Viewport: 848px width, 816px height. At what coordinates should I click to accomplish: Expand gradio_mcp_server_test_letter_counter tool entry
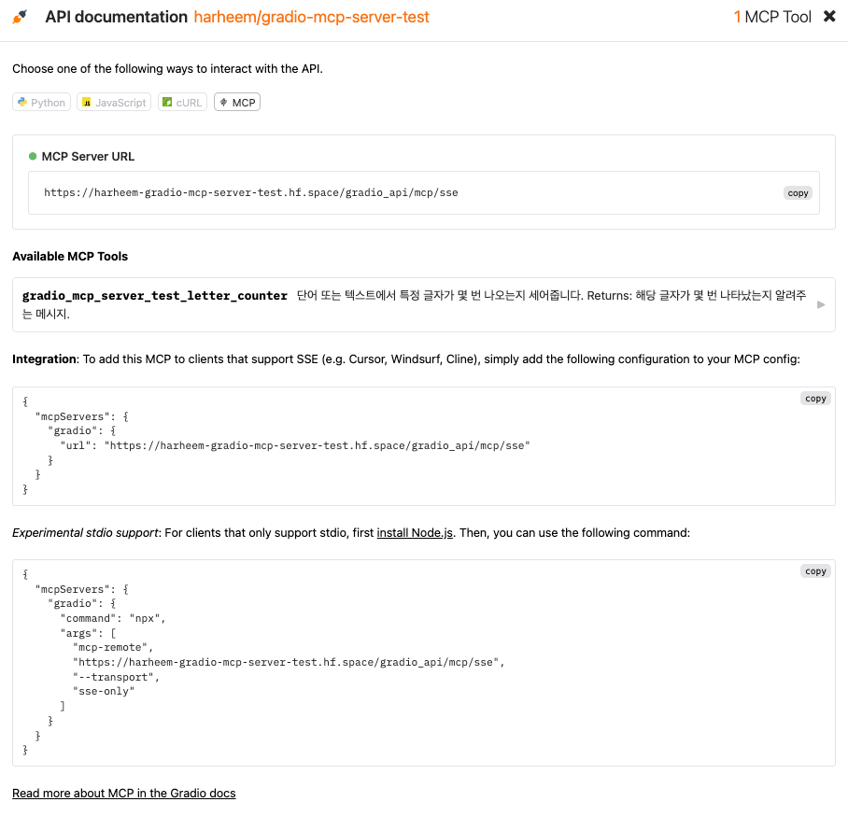click(423, 305)
